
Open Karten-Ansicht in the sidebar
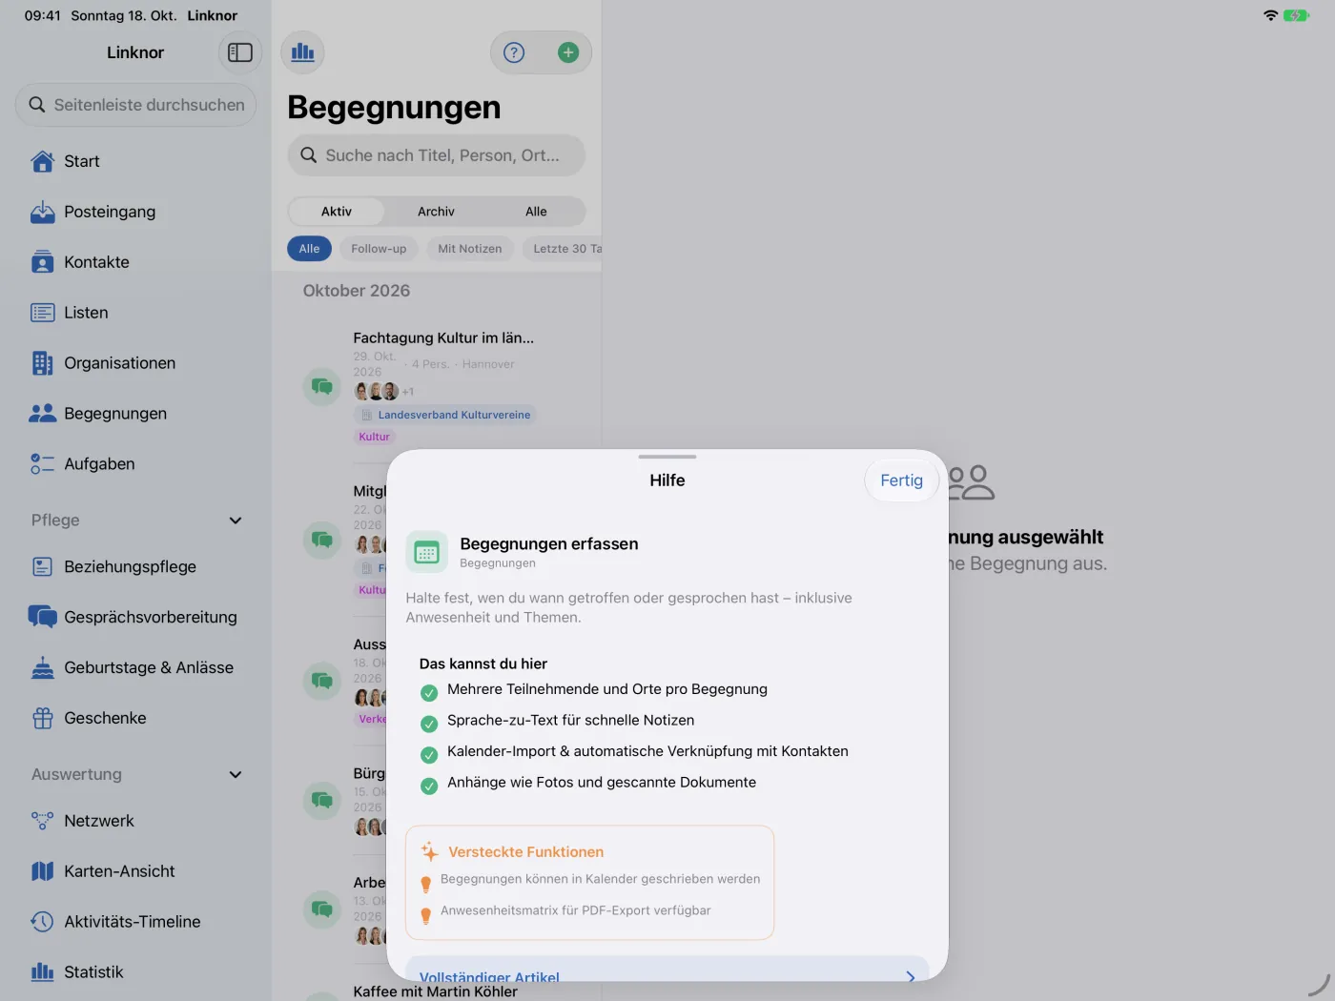(x=135, y=871)
